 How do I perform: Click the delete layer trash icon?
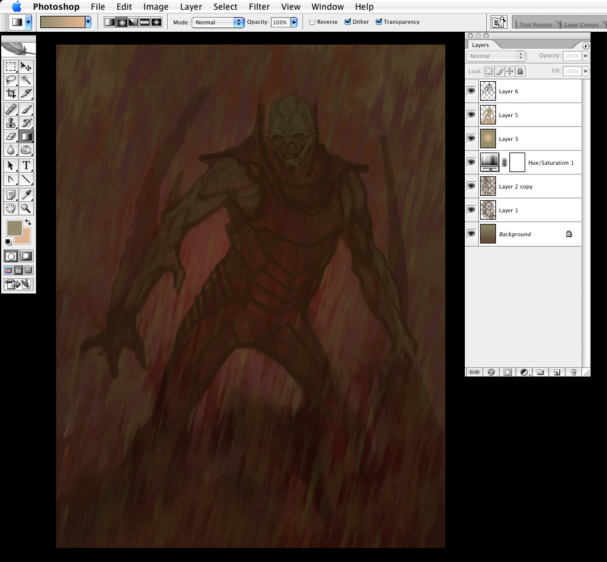(573, 372)
